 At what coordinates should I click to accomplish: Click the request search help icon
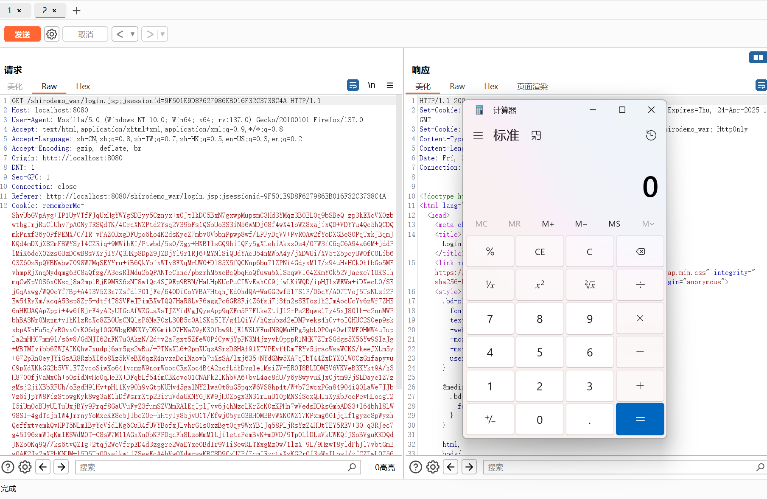(8, 467)
